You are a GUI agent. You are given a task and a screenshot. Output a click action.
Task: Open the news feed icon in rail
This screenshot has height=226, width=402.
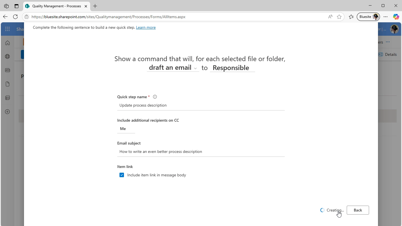pos(8,70)
